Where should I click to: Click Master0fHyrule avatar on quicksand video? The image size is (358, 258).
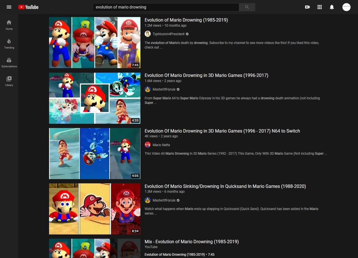(148, 200)
